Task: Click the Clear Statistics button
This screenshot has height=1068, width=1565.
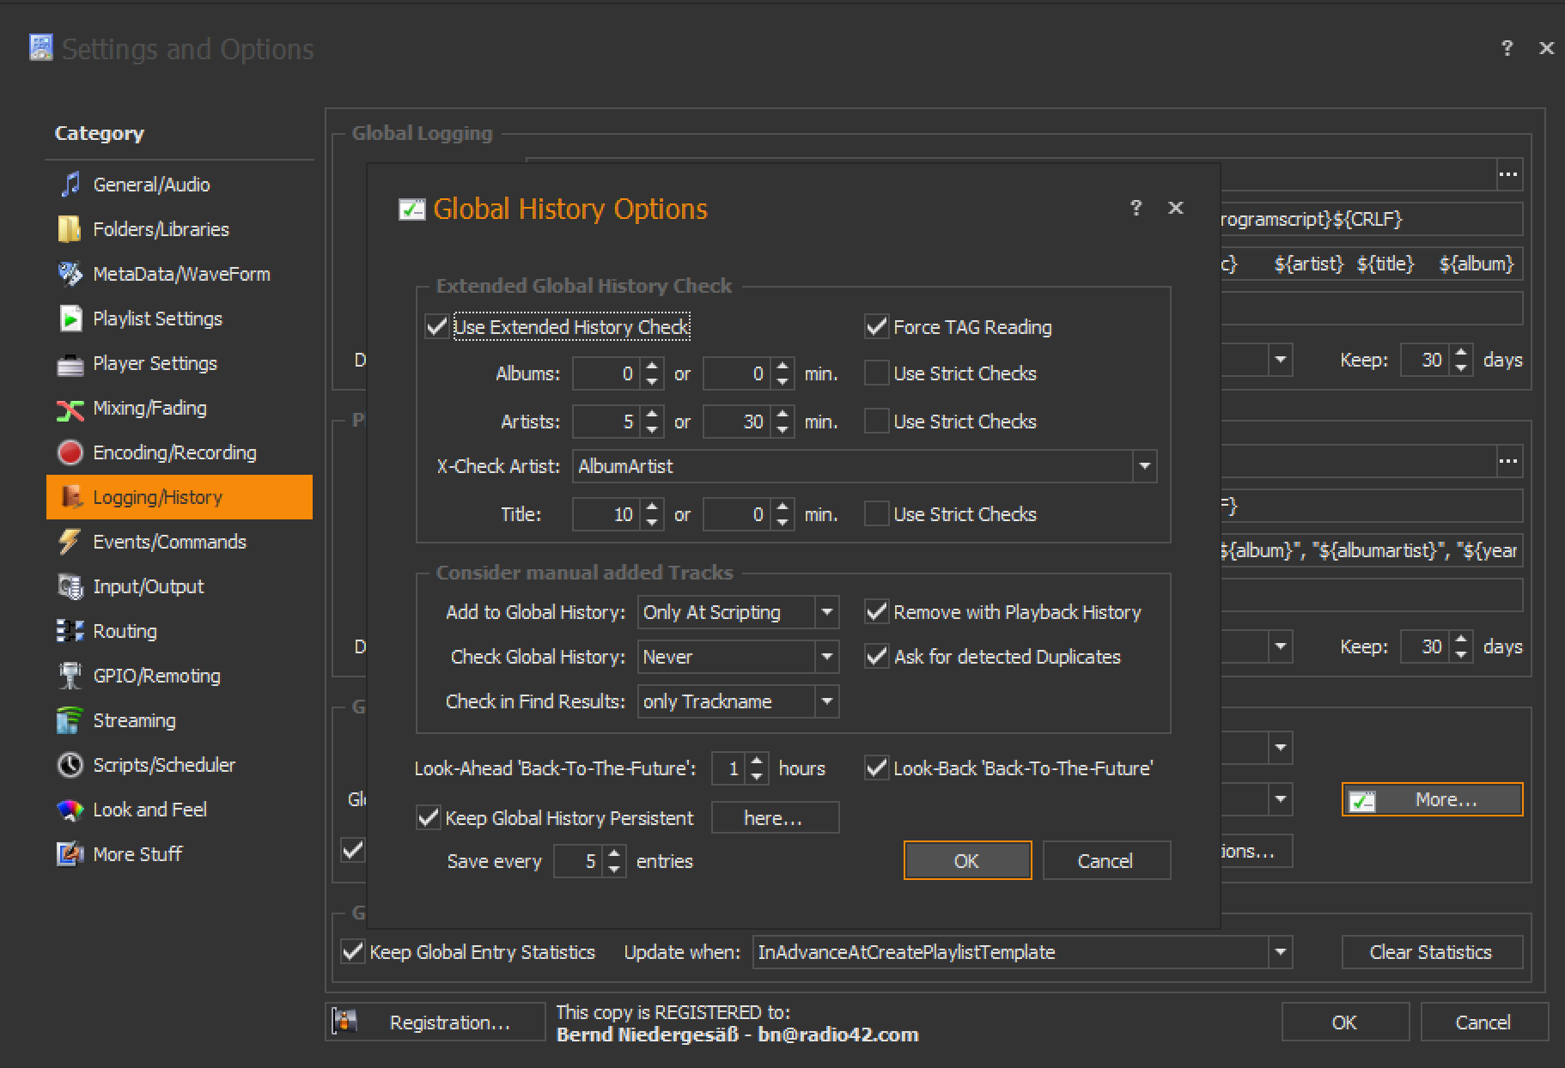Action: (1431, 952)
